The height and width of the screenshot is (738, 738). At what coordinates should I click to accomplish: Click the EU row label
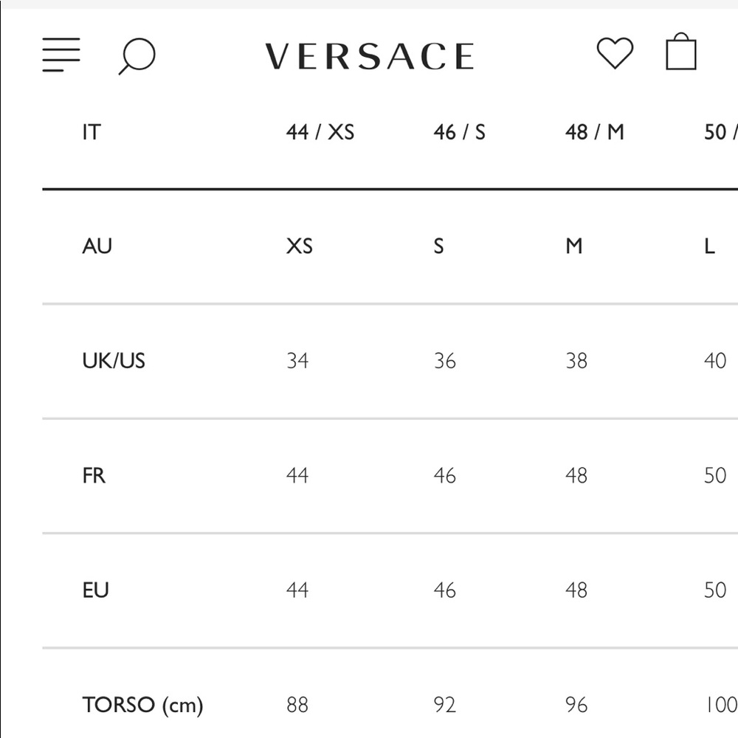pos(95,590)
